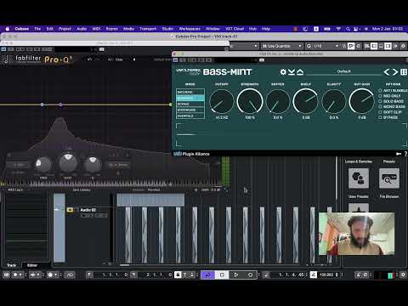Select the Loops & Samples tab

359,161
